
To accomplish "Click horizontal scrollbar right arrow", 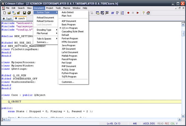I will 180,119.
